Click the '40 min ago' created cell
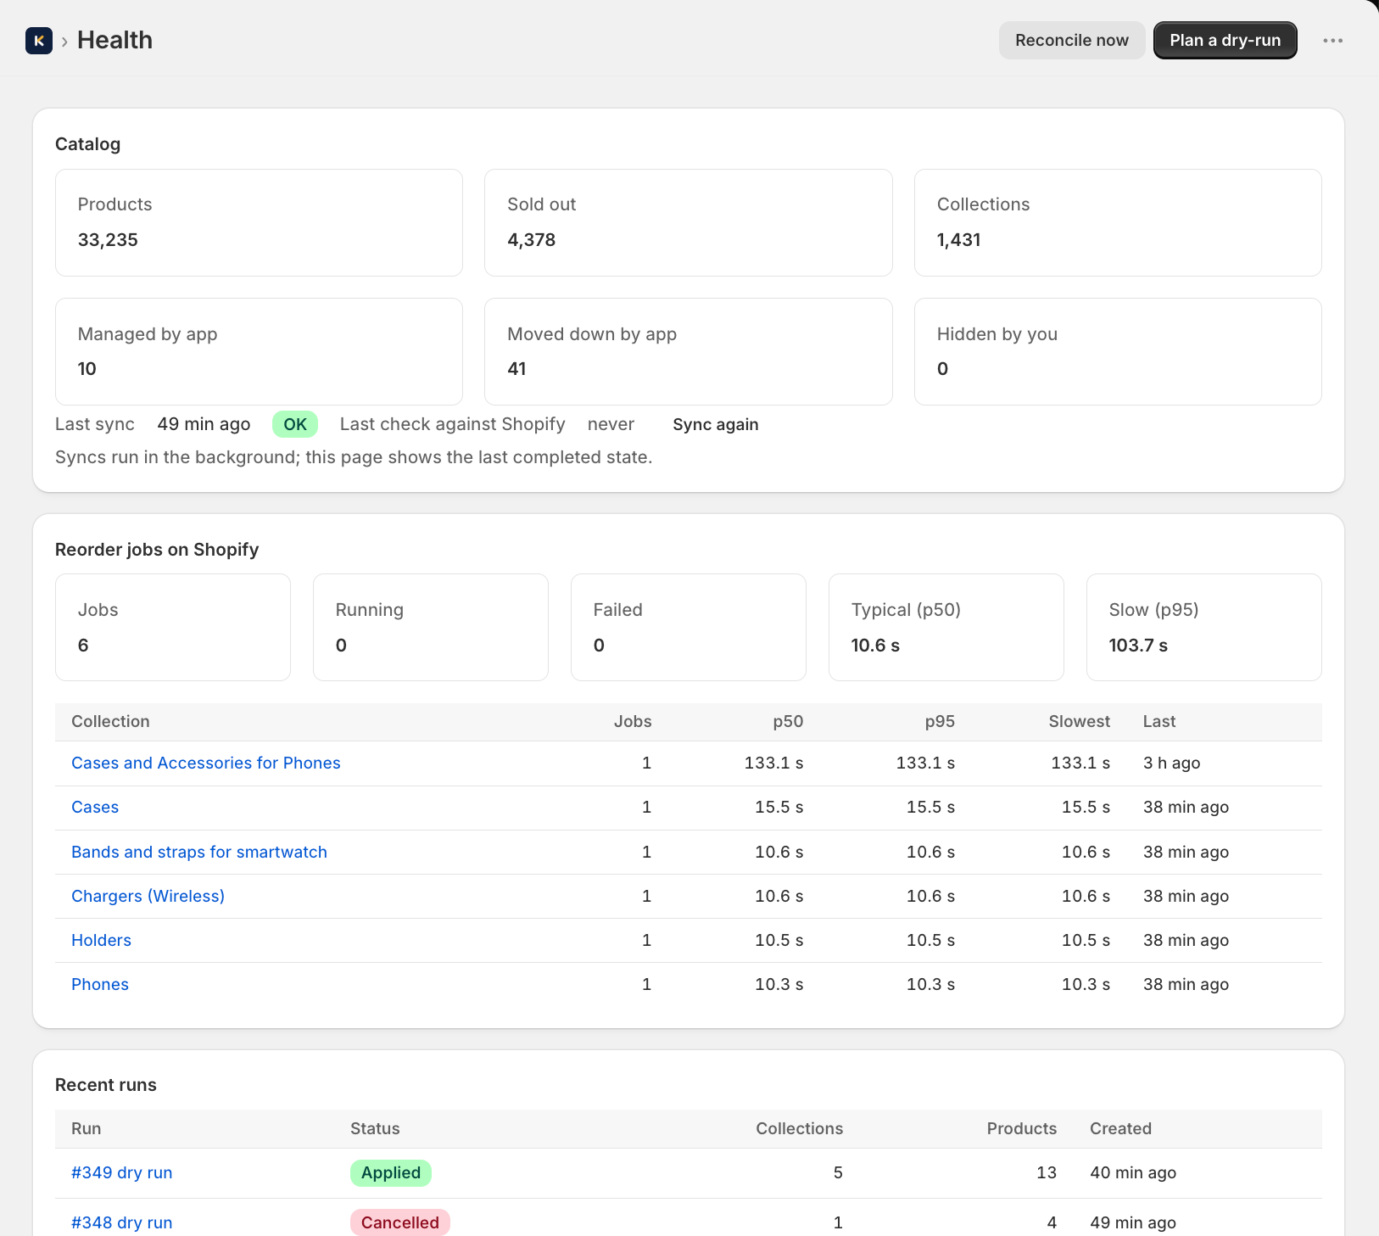 pos(1133,1172)
